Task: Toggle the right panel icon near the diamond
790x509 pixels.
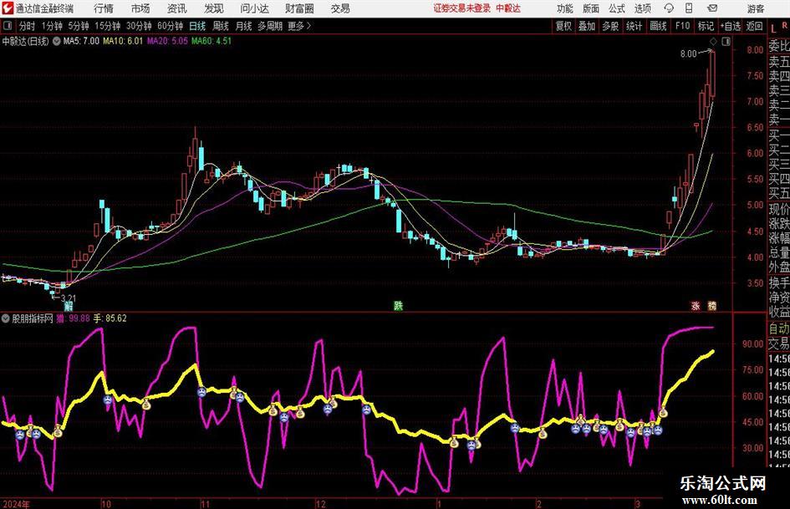Action: [x=726, y=42]
